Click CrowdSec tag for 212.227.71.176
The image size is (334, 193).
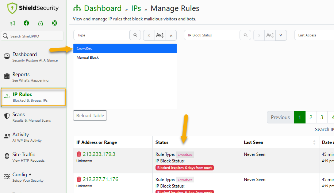[185, 180]
